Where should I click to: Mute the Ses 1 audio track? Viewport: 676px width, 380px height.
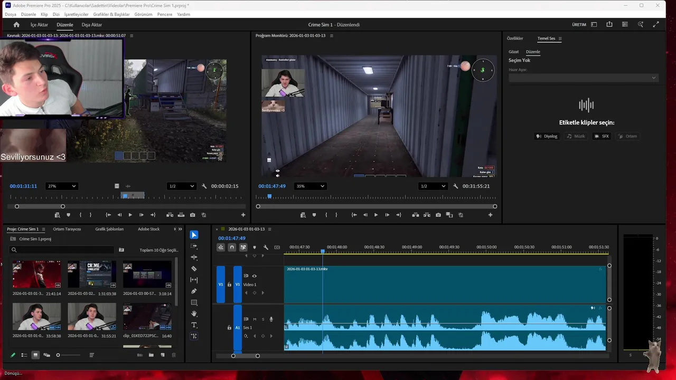click(255, 319)
